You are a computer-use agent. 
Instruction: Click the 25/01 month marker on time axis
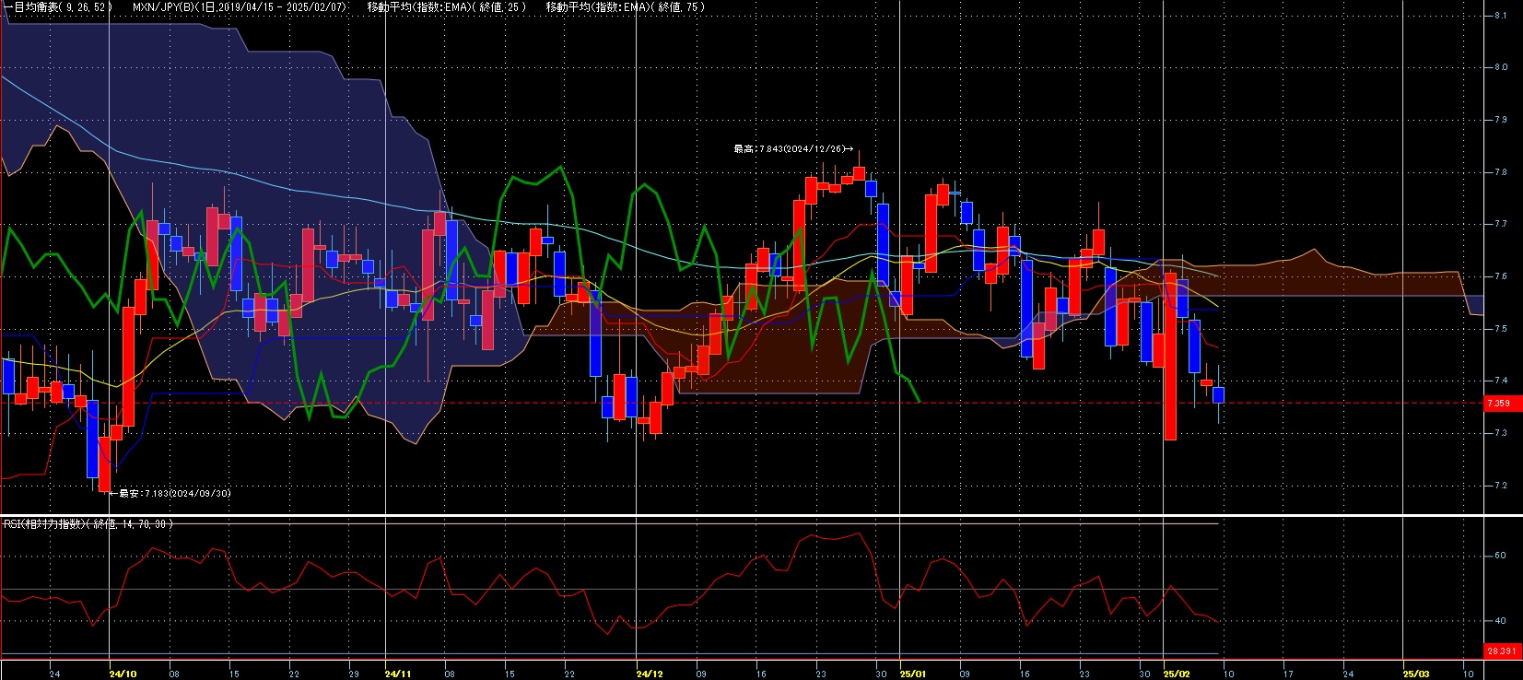click(913, 674)
